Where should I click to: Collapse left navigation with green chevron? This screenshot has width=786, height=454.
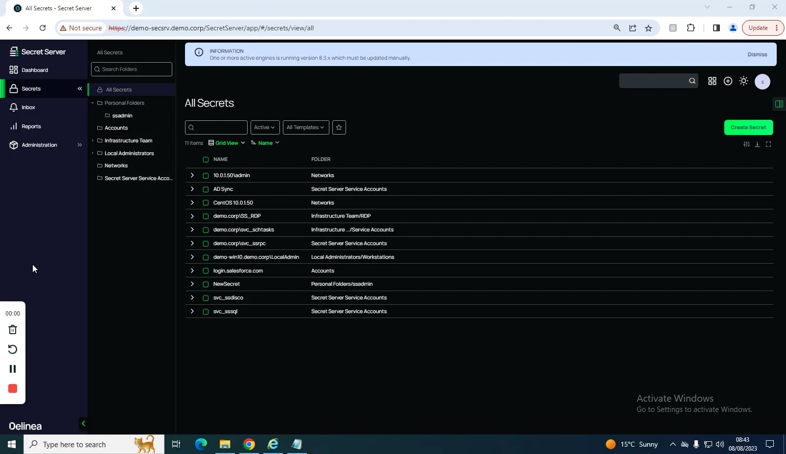[83, 424]
